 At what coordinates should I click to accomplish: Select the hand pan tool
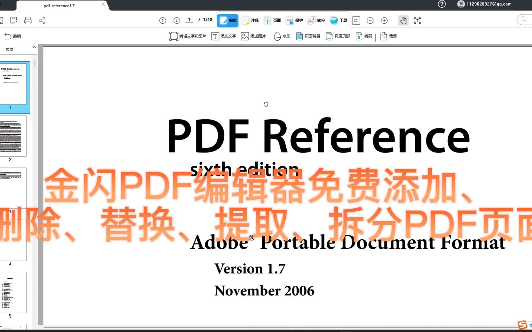[403, 20]
